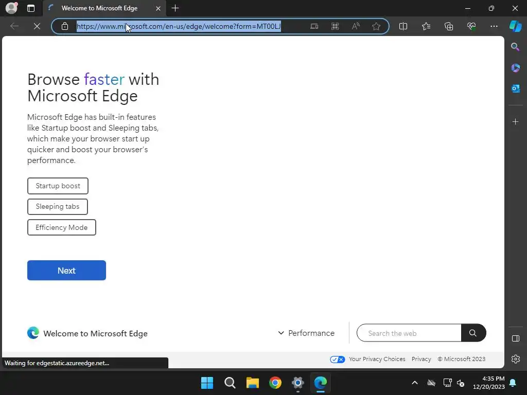Click the blue Next button
The height and width of the screenshot is (395, 527).
66,271
